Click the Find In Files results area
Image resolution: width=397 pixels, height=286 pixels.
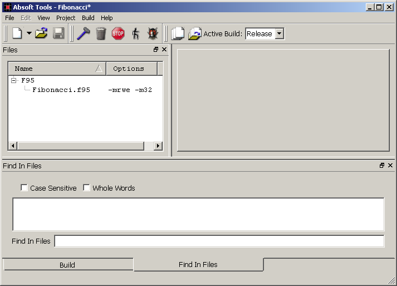[198, 214]
